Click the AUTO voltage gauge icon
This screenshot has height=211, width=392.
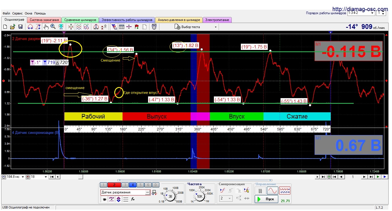[x=154, y=27]
